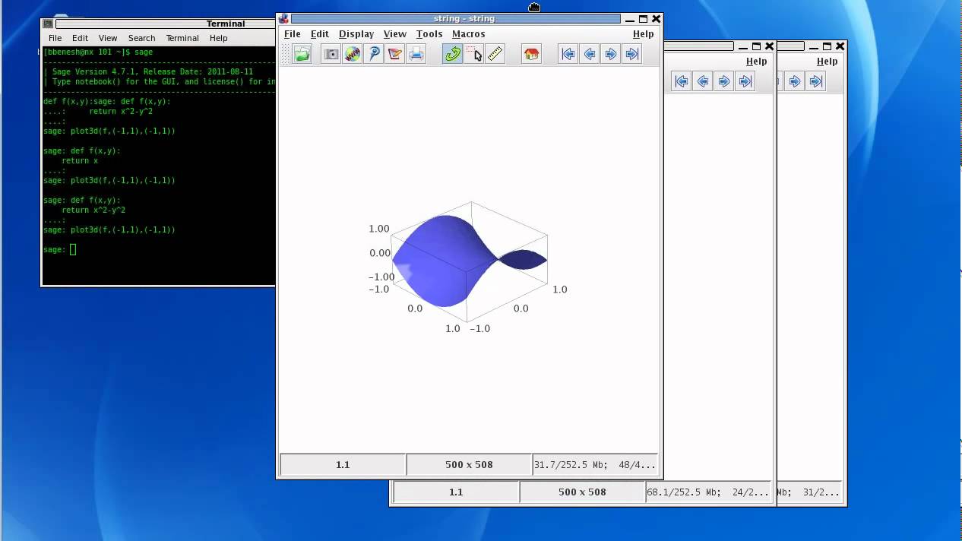This screenshot has height=541, width=962.
Task: Click '[bbenesh@nx 101 ~]$ sage' command line
Action: point(98,52)
